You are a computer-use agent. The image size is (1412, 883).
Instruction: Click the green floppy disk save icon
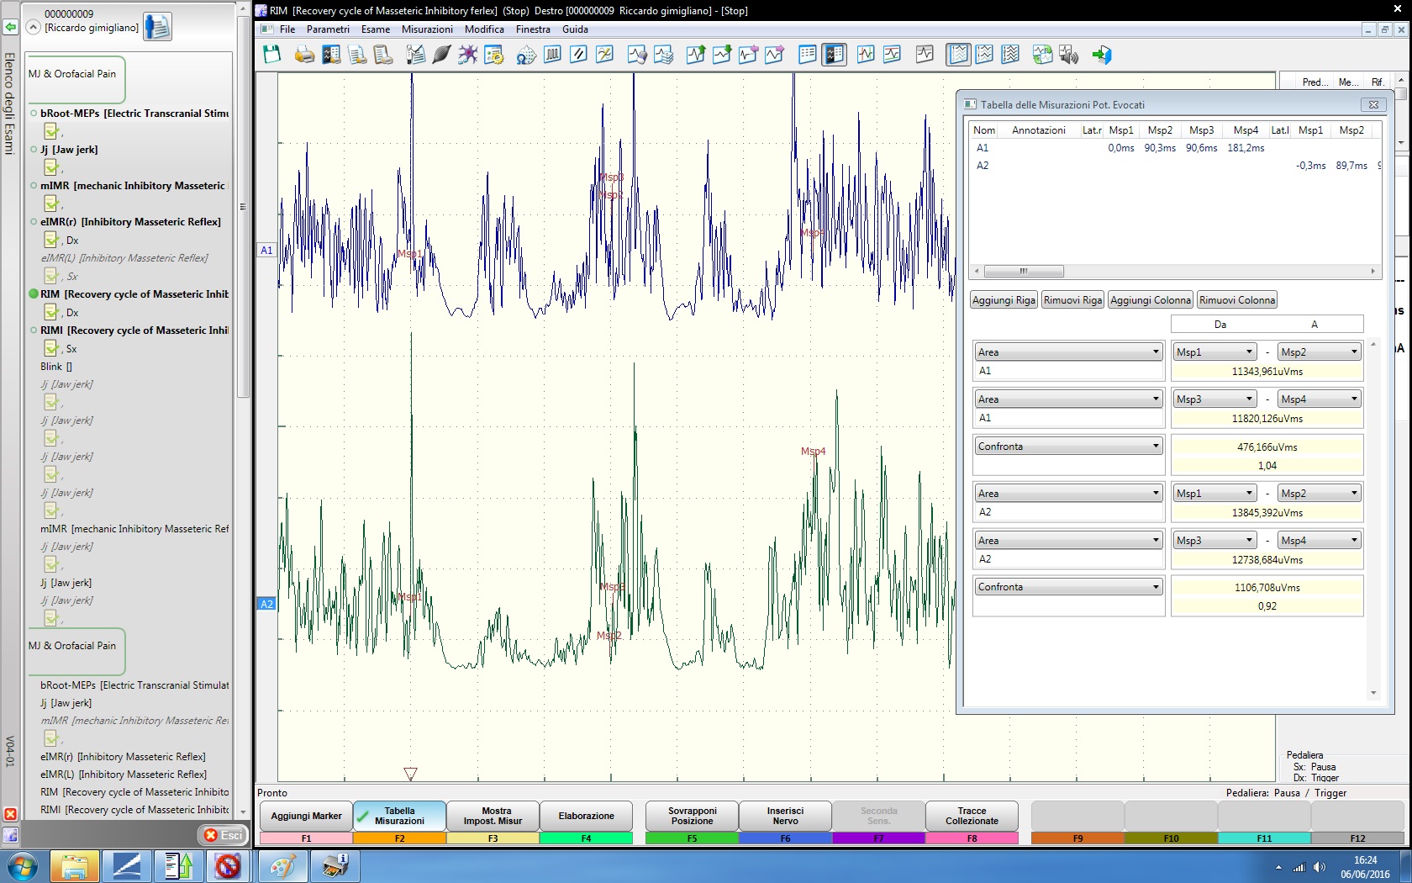point(271,55)
